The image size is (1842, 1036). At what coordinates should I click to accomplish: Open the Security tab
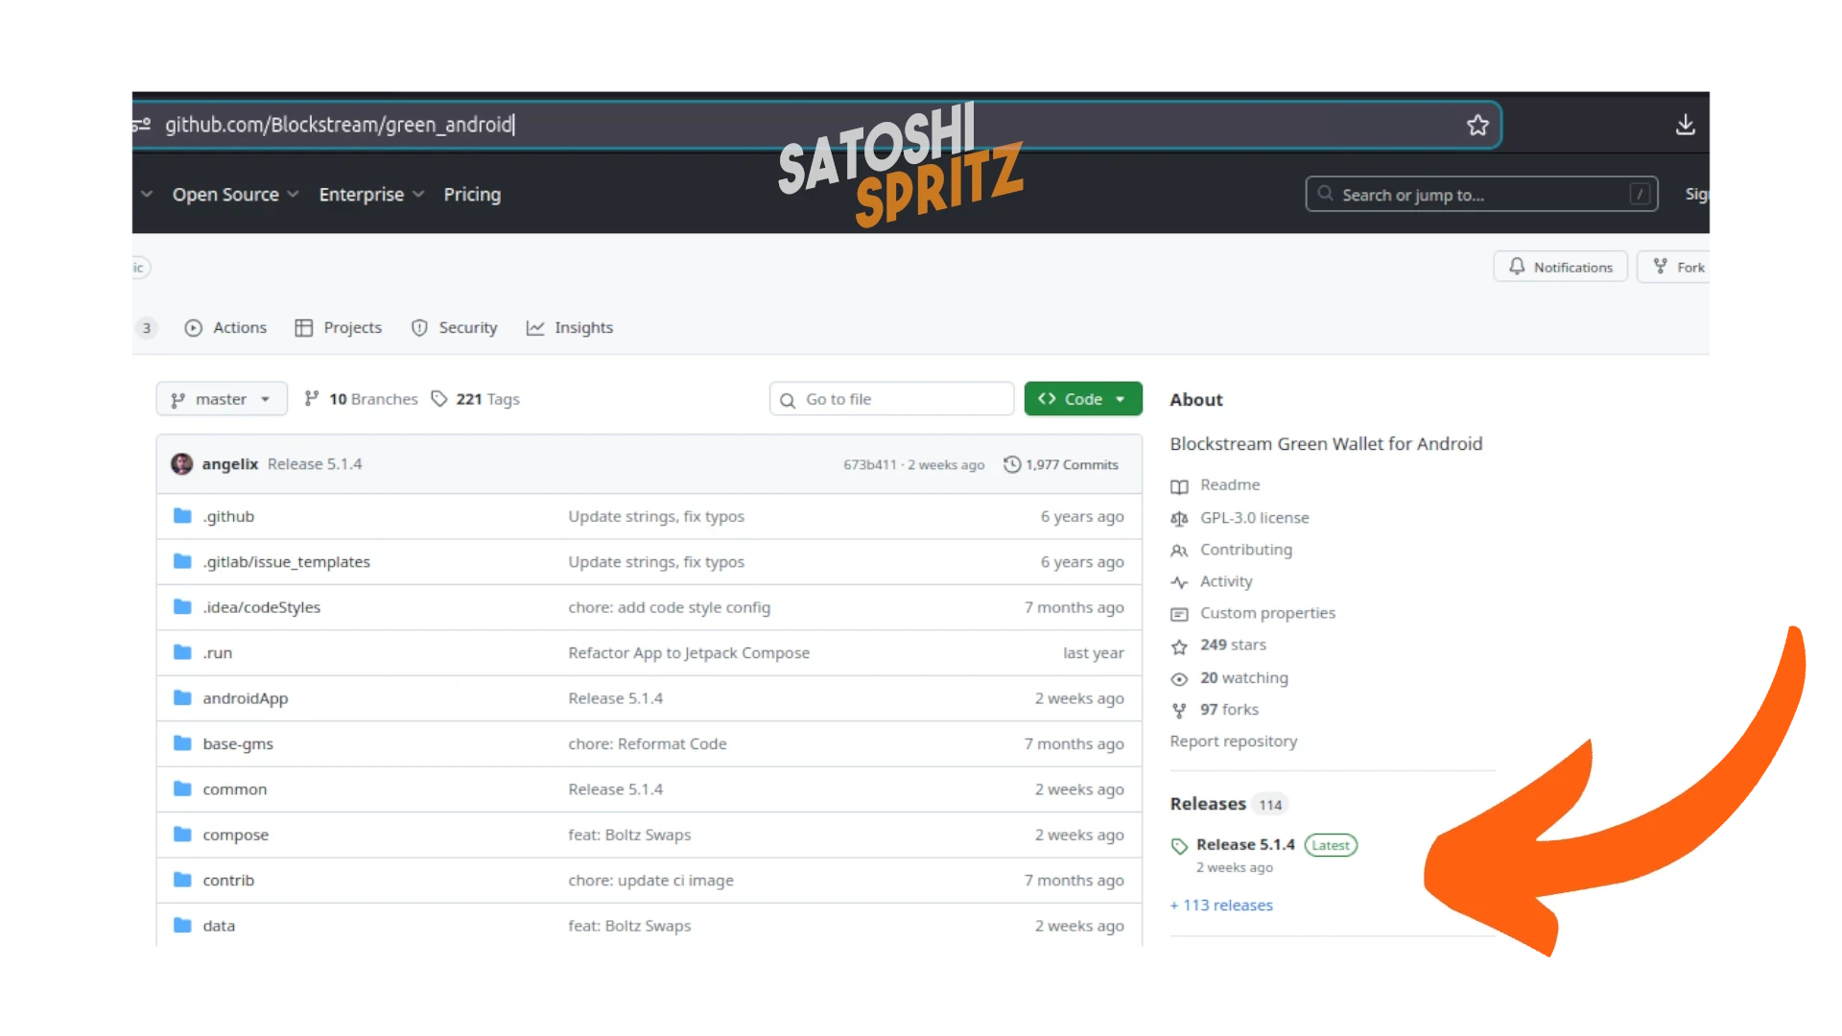coord(455,328)
